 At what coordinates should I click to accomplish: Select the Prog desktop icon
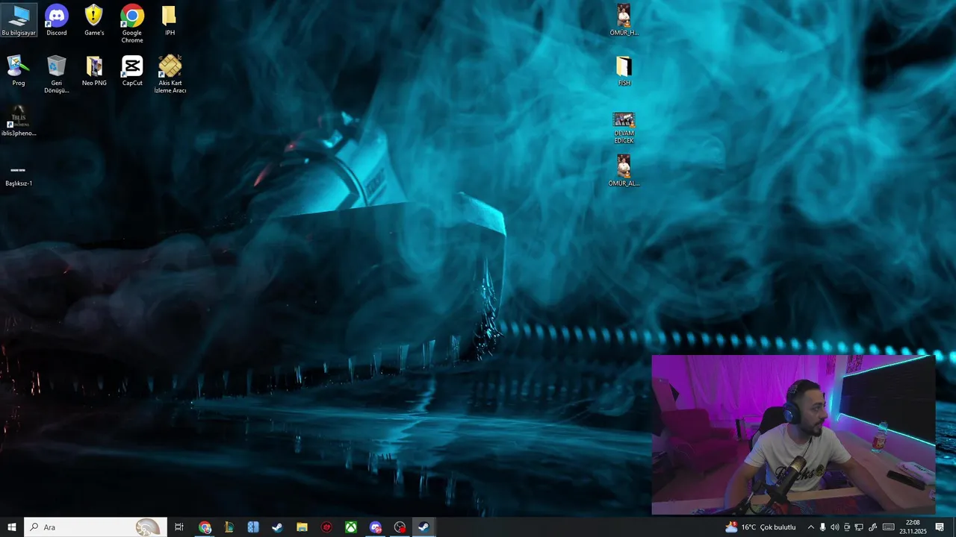[x=19, y=71]
